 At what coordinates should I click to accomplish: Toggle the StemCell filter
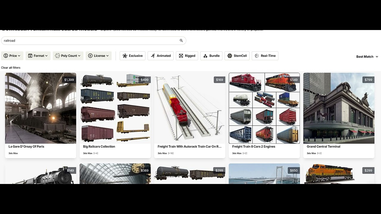click(237, 56)
